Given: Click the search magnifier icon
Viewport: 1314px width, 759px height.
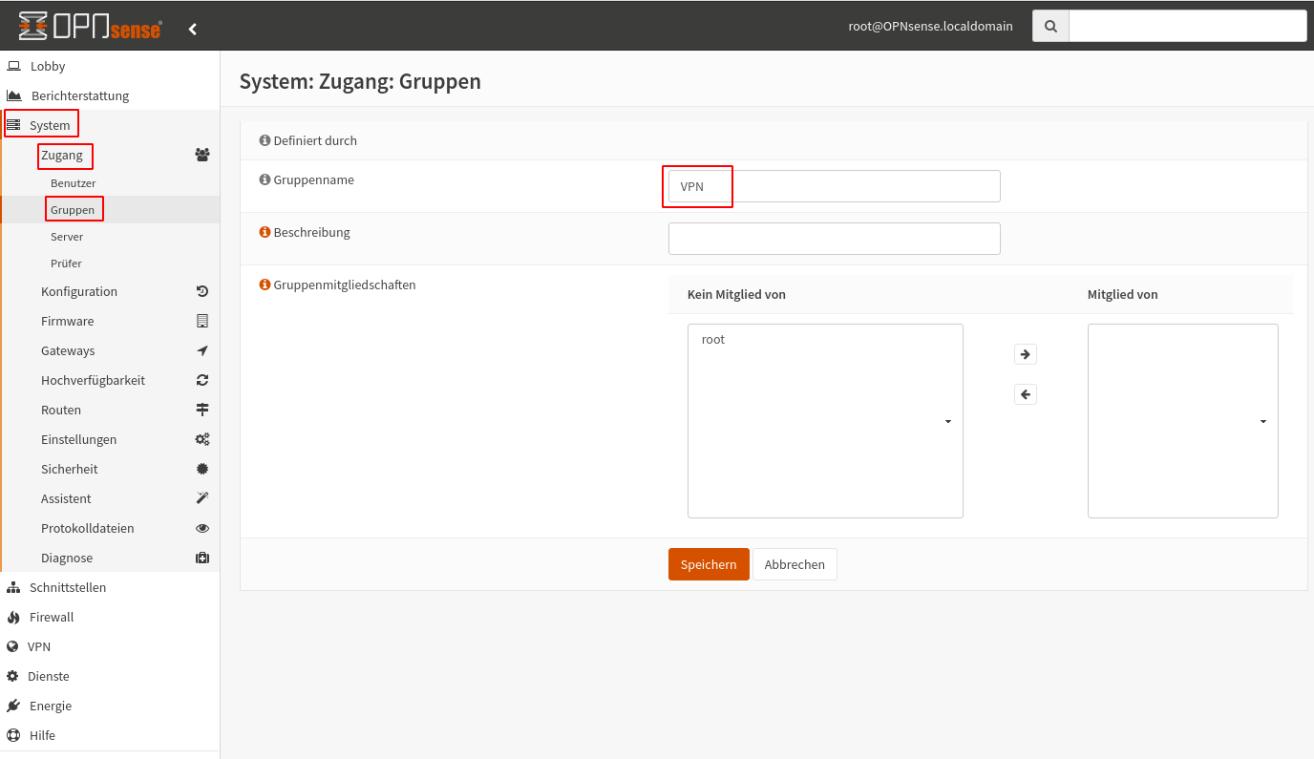Looking at the screenshot, I should click(1050, 27).
